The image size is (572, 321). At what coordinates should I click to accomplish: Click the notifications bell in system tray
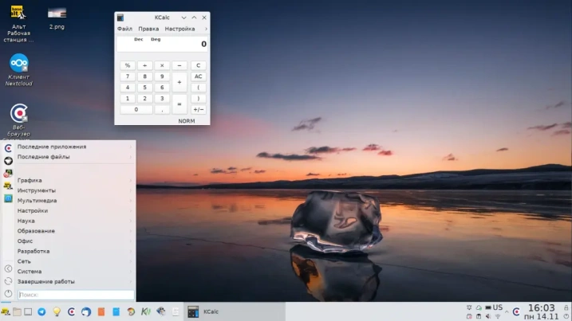(x=469, y=307)
